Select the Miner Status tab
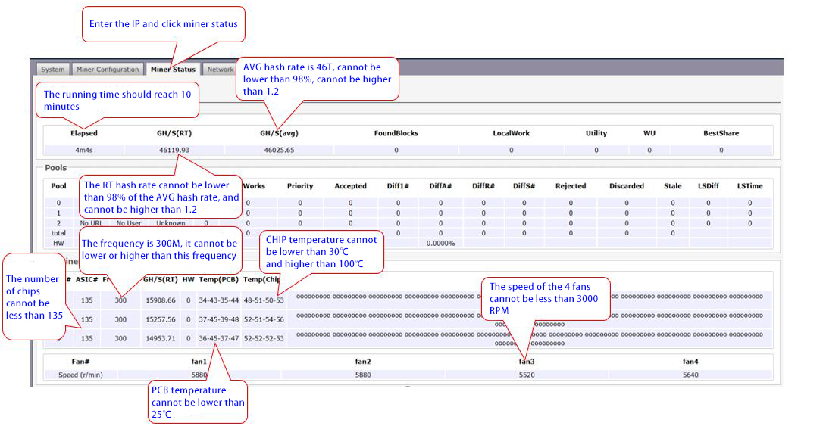Viewport: 823px width, 426px height. click(x=173, y=70)
